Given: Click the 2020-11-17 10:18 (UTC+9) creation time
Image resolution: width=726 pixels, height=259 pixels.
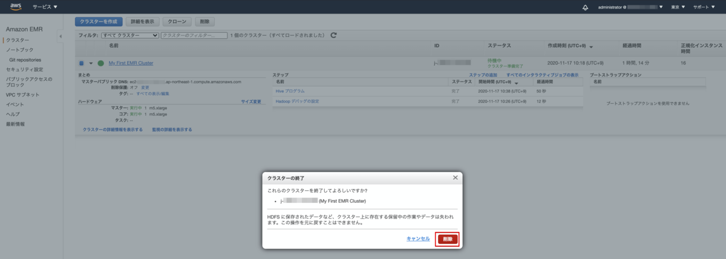Looking at the screenshot, I should 575,63.
